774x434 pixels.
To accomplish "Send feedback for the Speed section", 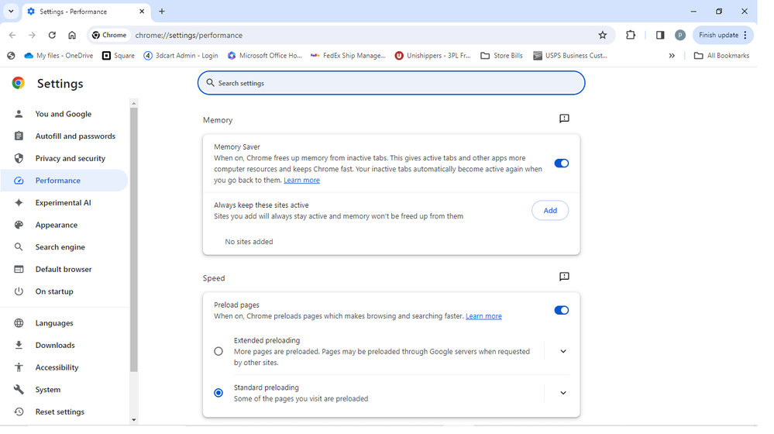I will pos(564,277).
